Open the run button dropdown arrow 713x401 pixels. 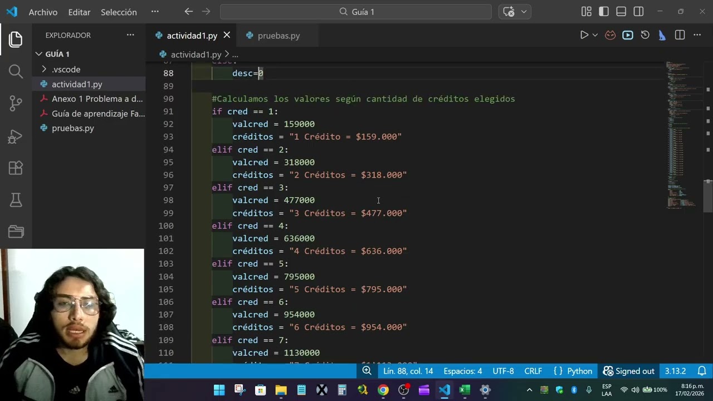[x=595, y=35]
